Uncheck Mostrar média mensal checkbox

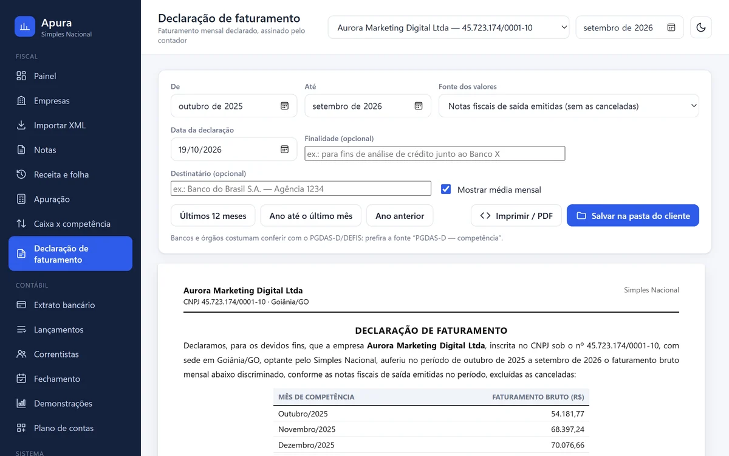pos(446,189)
